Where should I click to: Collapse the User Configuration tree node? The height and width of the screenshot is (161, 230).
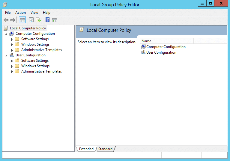pos(6,55)
